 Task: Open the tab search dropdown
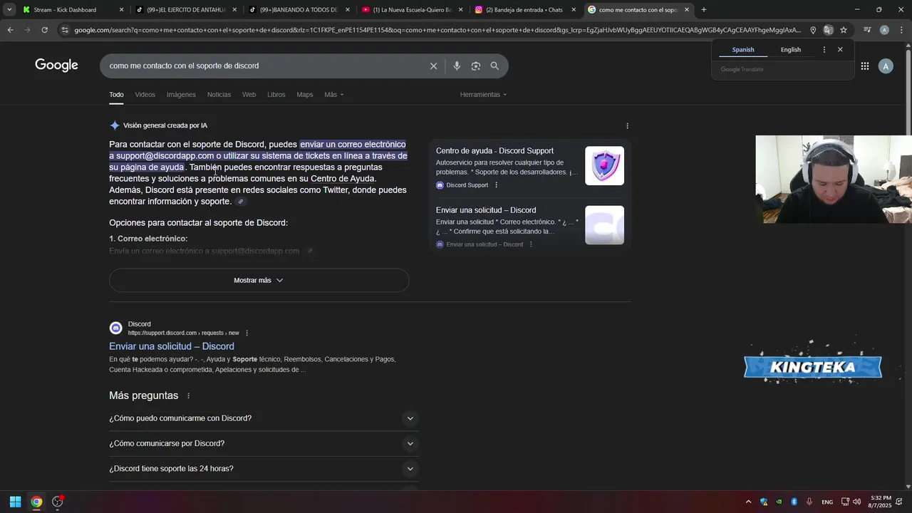click(x=9, y=10)
